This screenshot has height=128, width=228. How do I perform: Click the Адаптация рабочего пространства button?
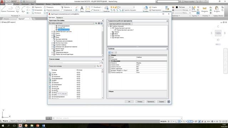120,24
